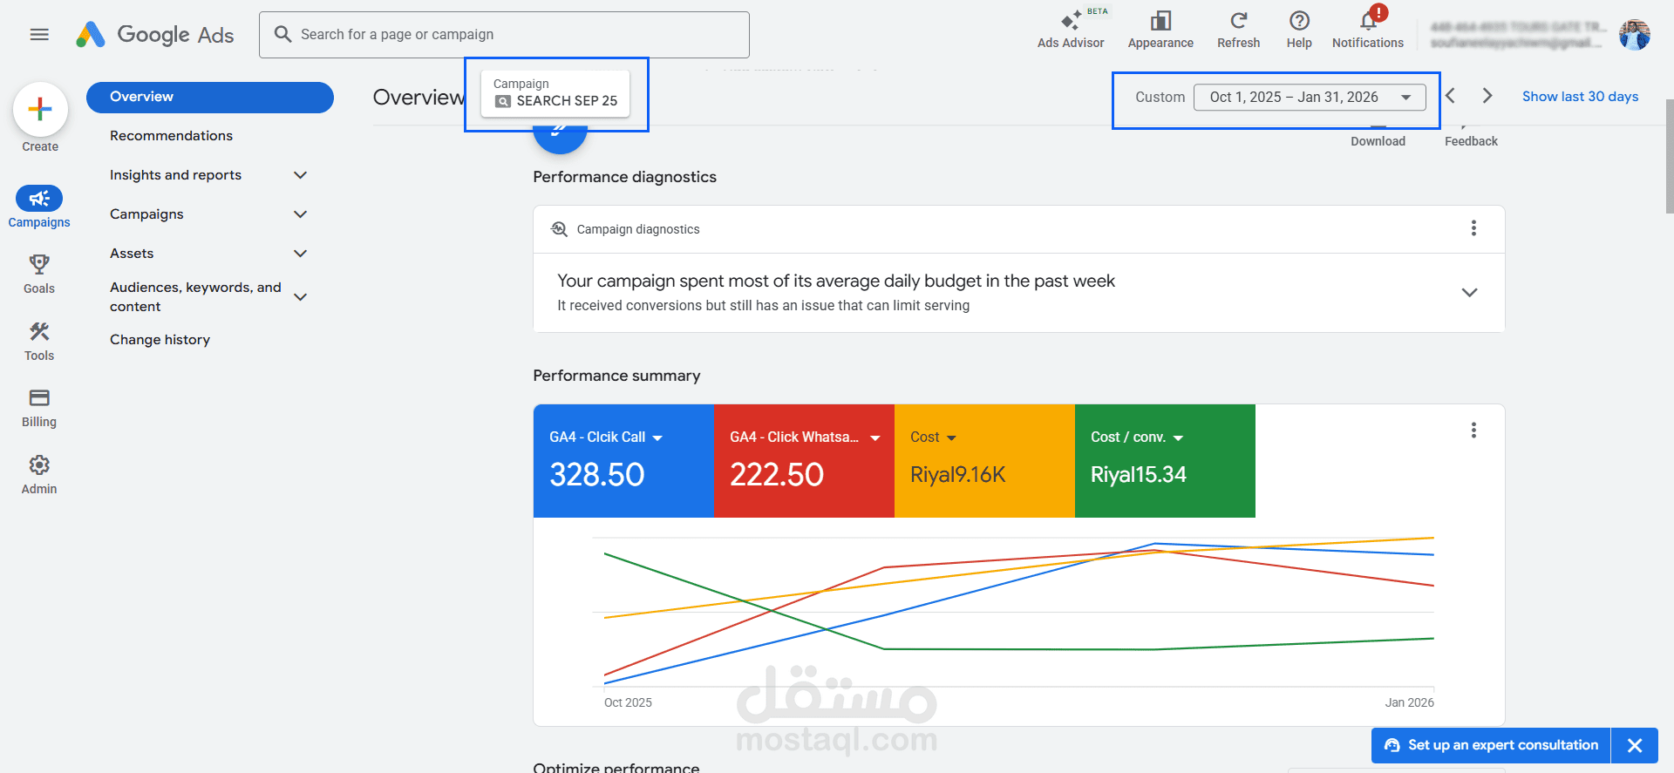
Task: Expand Campaigns menu section
Action: click(x=301, y=214)
